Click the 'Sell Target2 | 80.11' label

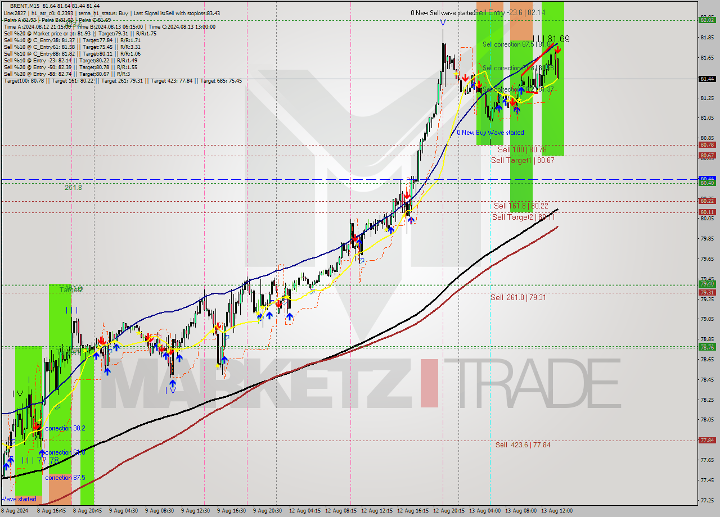point(524,217)
